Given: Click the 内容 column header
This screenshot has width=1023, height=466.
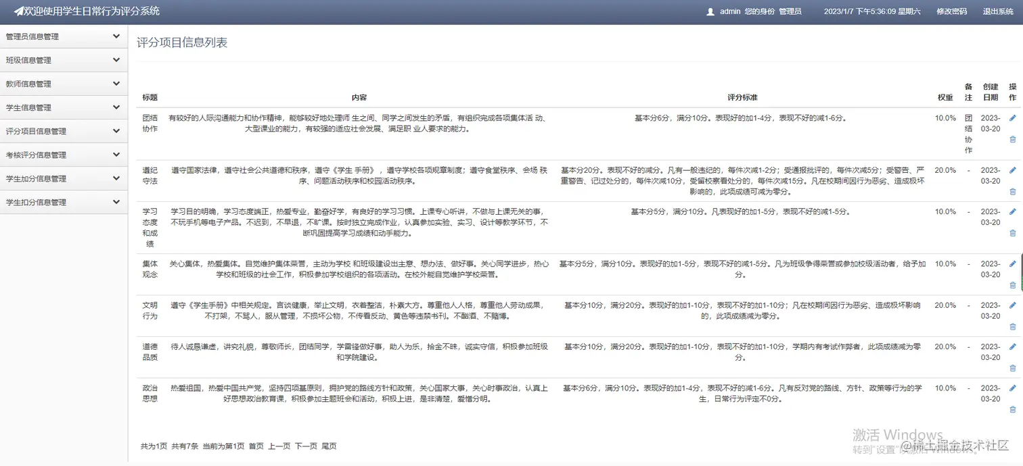Looking at the screenshot, I should [359, 97].
